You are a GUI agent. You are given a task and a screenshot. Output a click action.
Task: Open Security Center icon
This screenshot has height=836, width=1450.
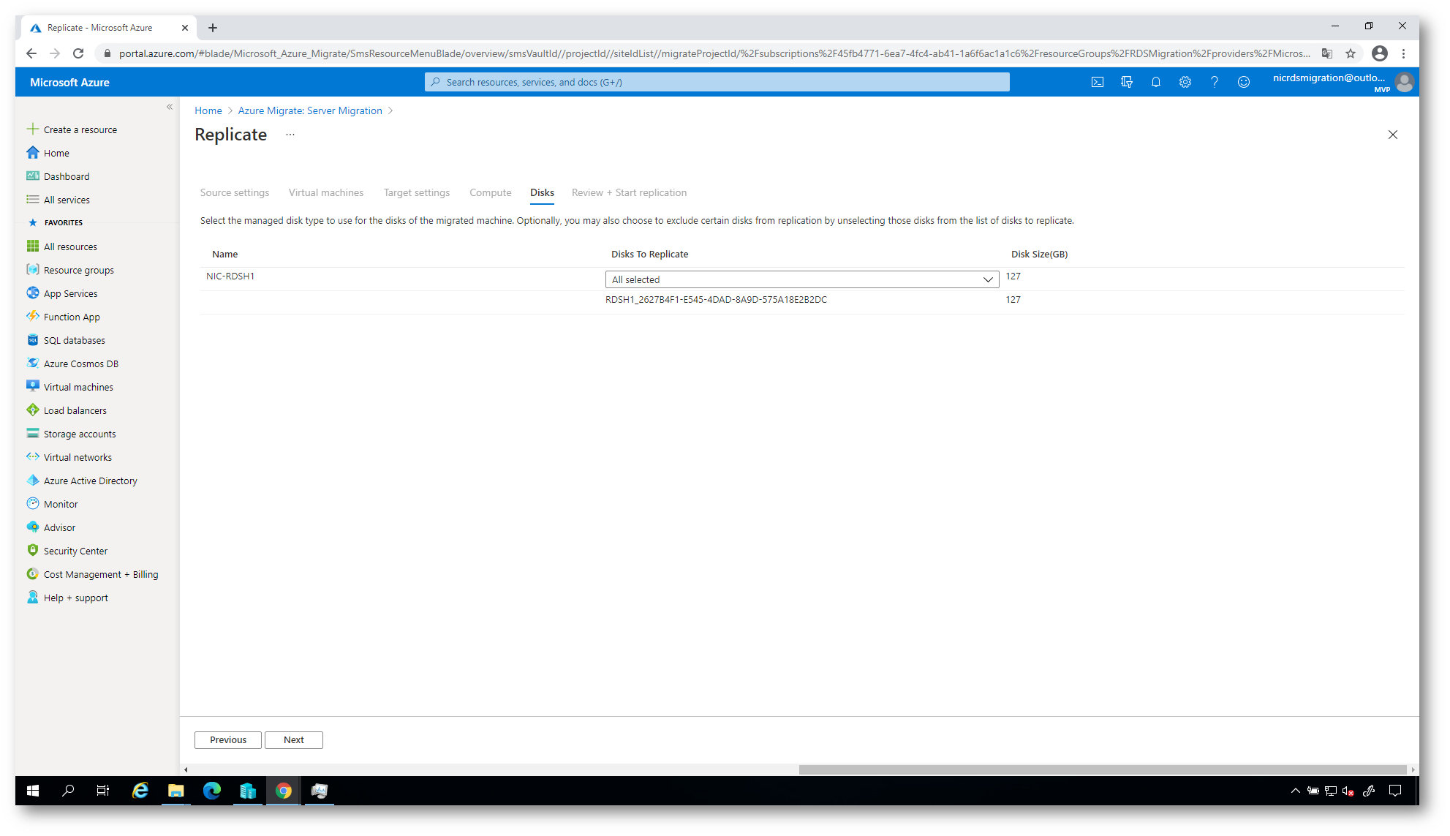click(x=33, y=551)
